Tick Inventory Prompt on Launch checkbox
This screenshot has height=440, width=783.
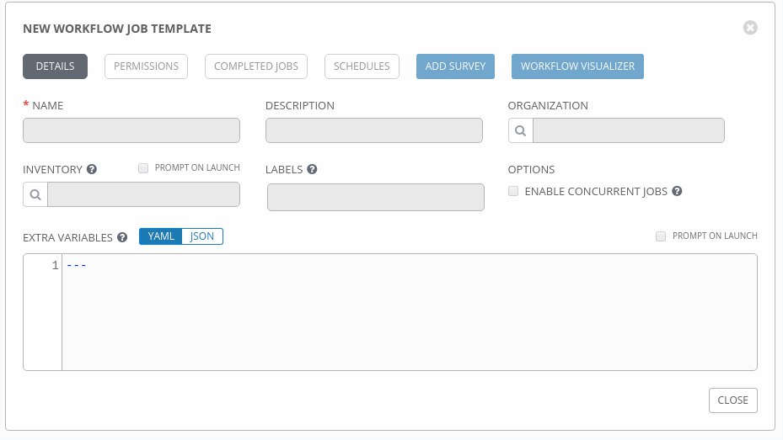point(143,168)
